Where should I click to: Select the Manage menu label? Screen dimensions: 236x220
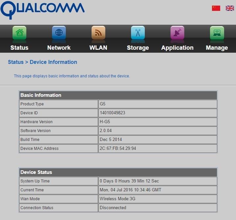point(217,48)
